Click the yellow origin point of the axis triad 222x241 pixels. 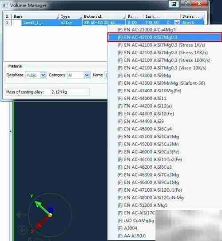point(50,215)
